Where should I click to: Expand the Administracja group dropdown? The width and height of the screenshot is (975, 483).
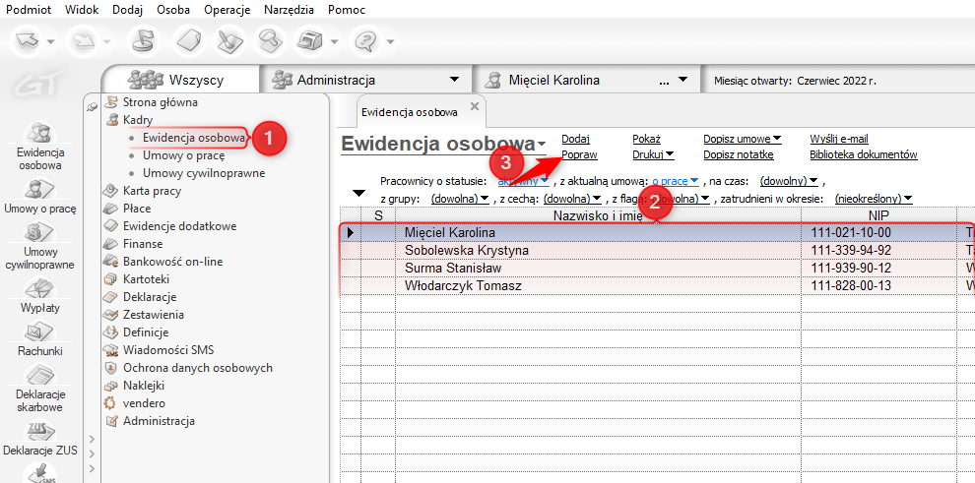[454, 80]
